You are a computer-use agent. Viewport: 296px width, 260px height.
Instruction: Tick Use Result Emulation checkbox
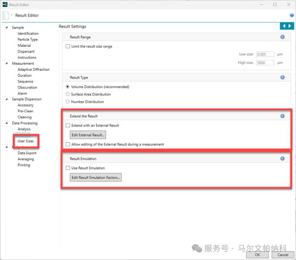pos(68,168)
